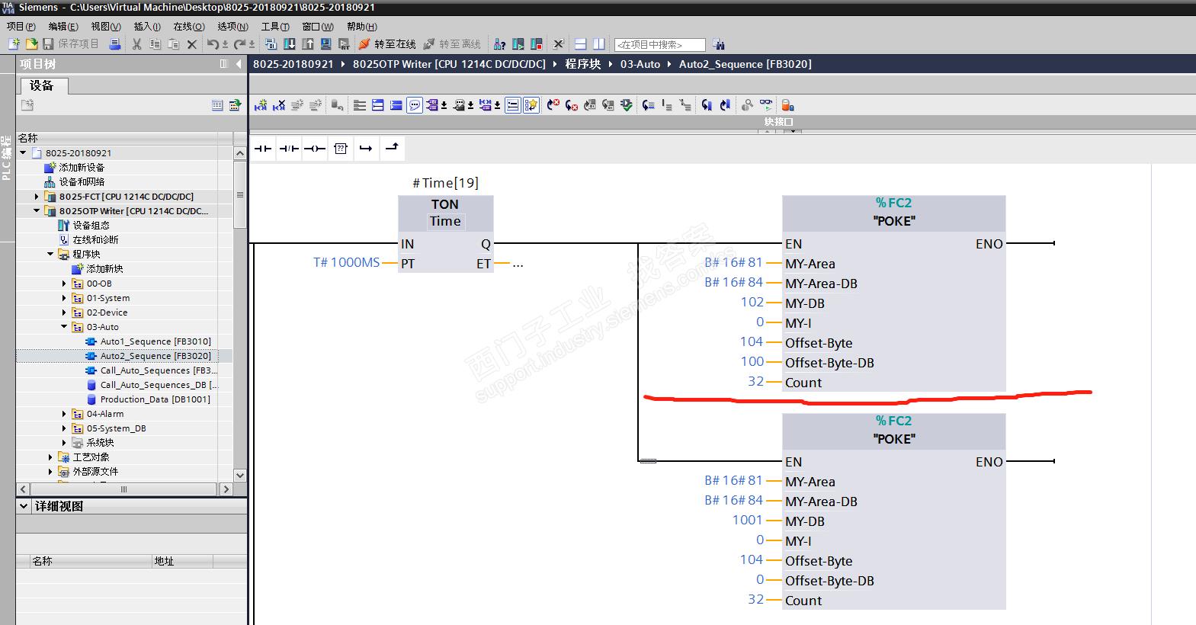
Task: Collapse the 程序块 program blocks folder
Action: point(50,255)
